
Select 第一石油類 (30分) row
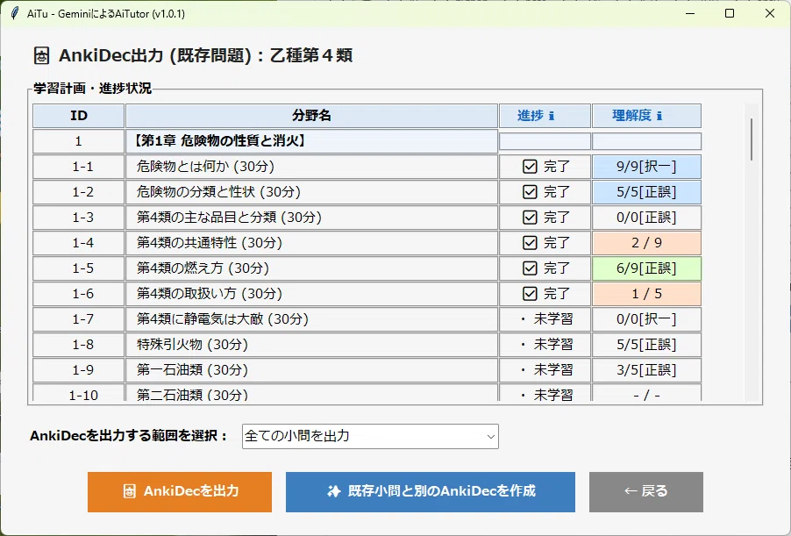(312, 370)
